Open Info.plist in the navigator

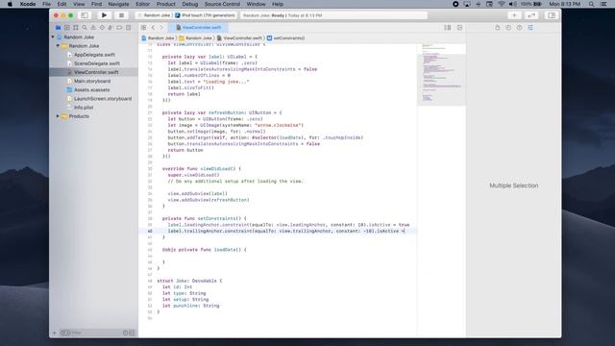pyautogui.click(x=84, y=108)
